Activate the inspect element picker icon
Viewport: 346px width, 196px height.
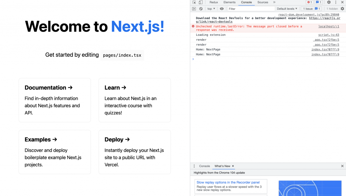pos(194,2)
